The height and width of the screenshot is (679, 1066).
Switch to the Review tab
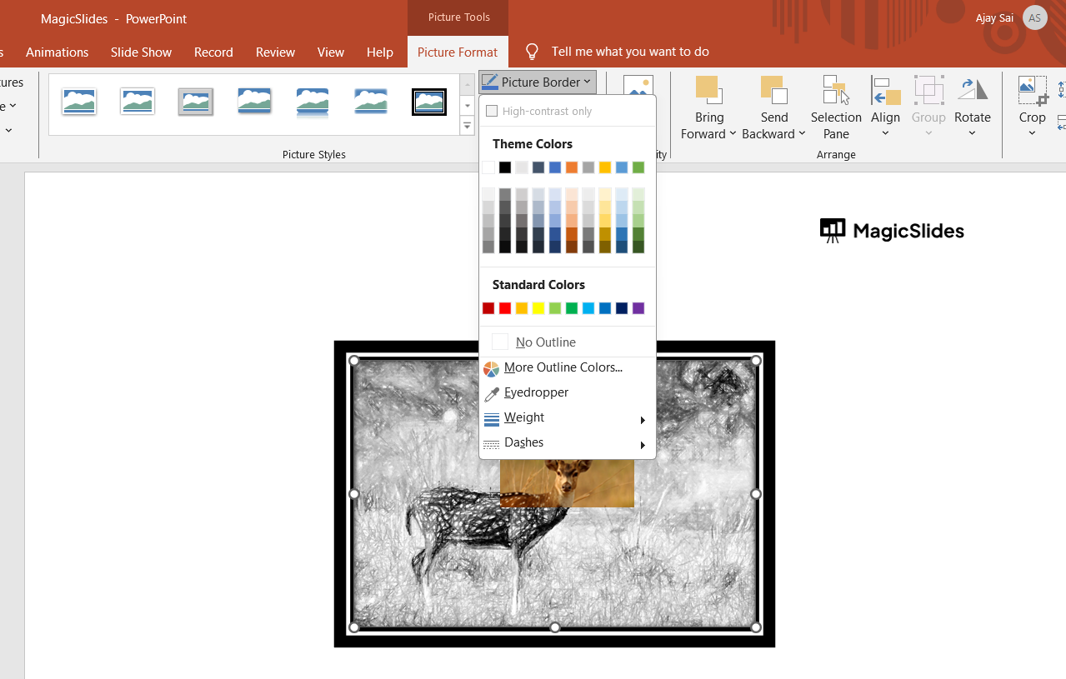pyautogui.click(x=275, y=52)
